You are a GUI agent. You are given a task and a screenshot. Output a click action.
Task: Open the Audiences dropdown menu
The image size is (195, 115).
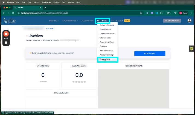pos(86,21)
